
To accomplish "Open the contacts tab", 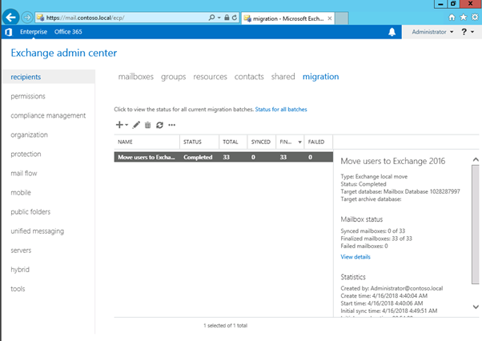I will click(249, 77).
